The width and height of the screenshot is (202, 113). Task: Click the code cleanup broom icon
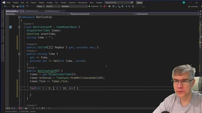tap(43, 108)
